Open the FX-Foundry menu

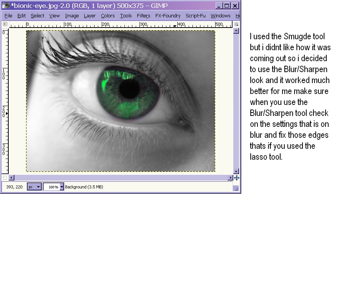tap(168, 16)
